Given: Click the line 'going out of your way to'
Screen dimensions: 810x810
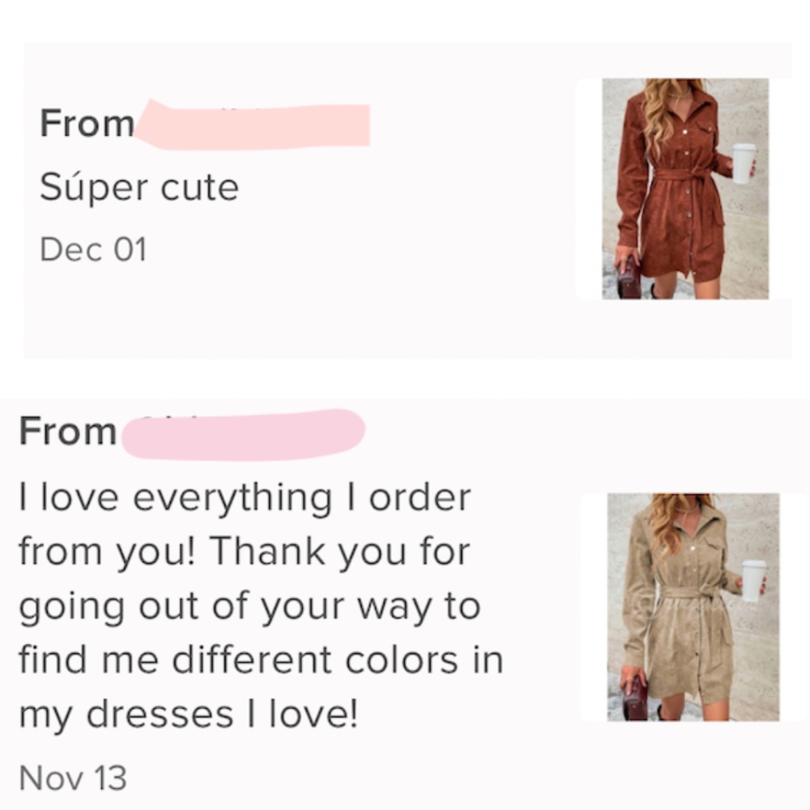Looking at the screenshot, I should (249, 607).
